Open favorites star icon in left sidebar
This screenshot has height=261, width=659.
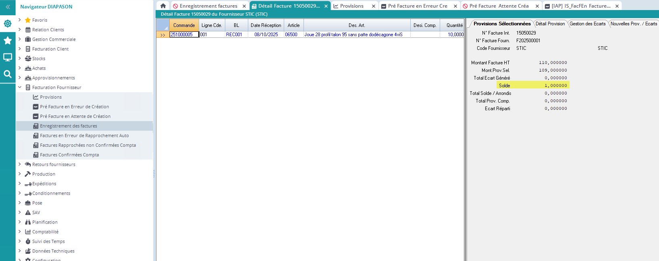pyautogui.click(x=8, y=40)
